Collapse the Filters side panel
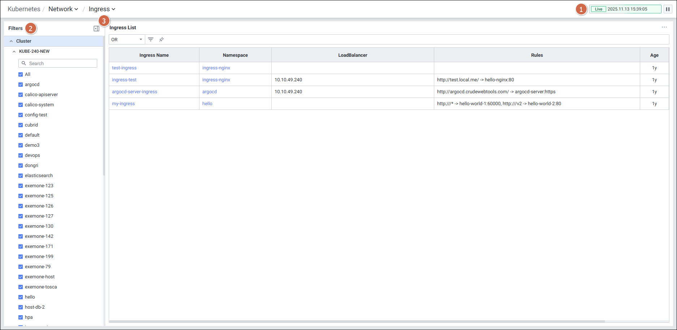 pyautogui.click(x=96, y=29)
